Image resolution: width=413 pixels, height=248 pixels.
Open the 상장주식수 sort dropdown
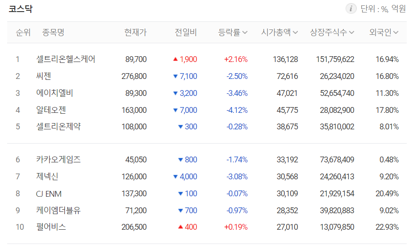[x=332, y=33]
